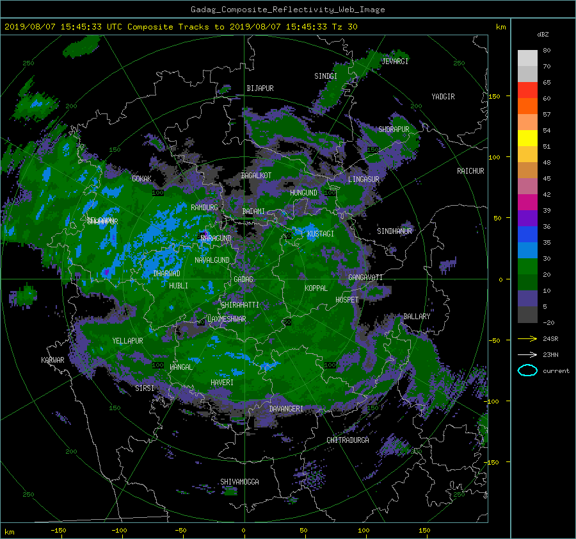Screen dimensions: 576x539
Task: Click the HOSPET label
Action: click(x=347, y=300)
